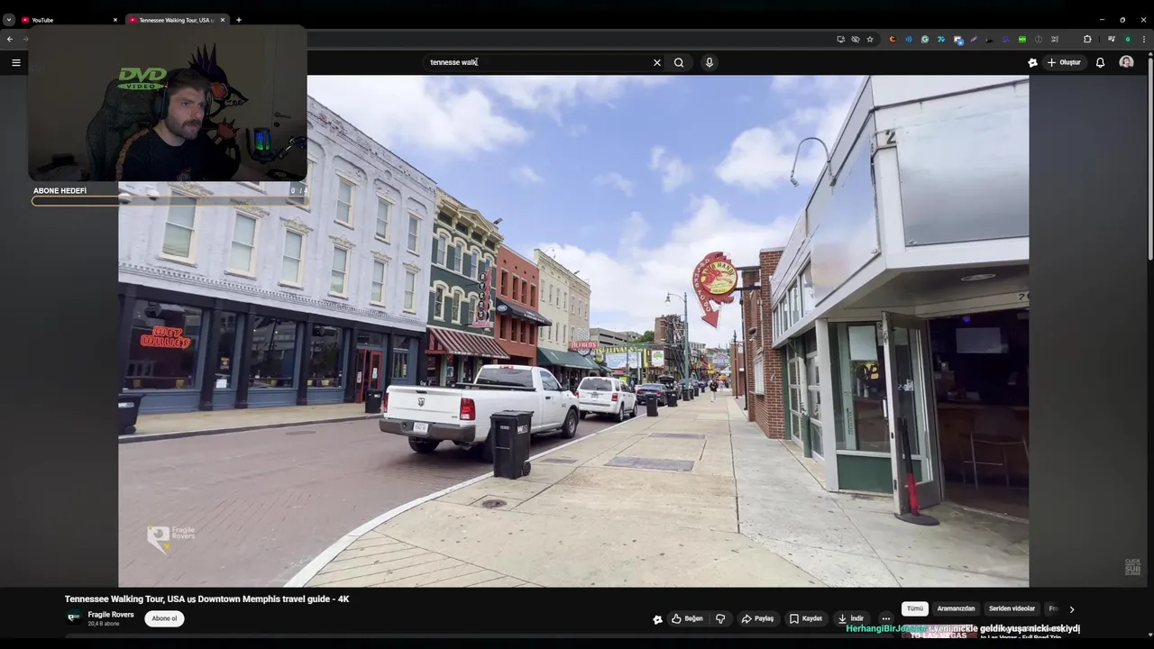Download the video with İndir
The height and width of the screenshot is (649, 1154).
851,618
